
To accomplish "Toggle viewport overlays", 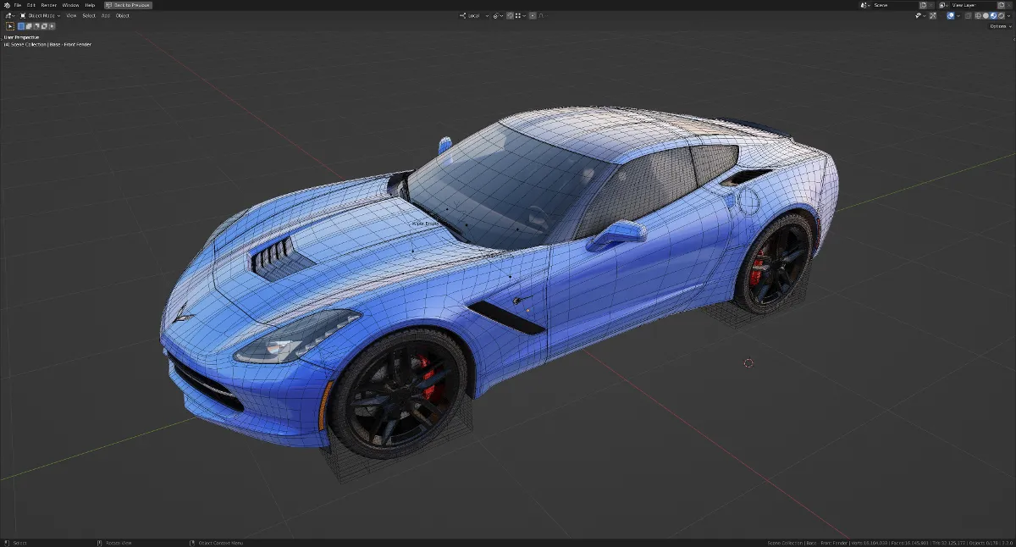I will (951, 15).
